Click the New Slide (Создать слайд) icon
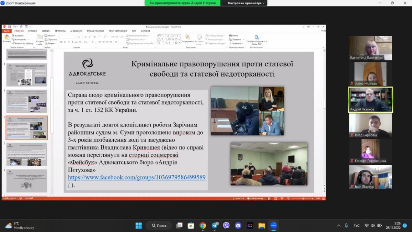Image resolution: width=412 pixels, height=232 pixels. (x=40, y=37)
